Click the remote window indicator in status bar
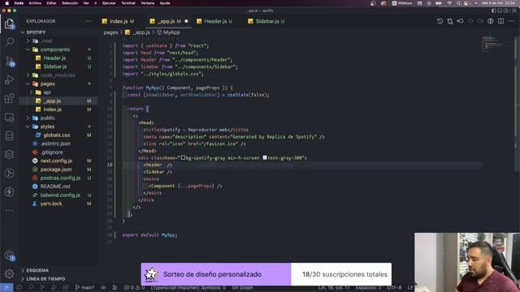 6,288
